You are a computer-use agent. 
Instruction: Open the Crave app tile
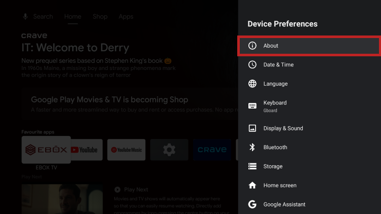tap(212, 150)
